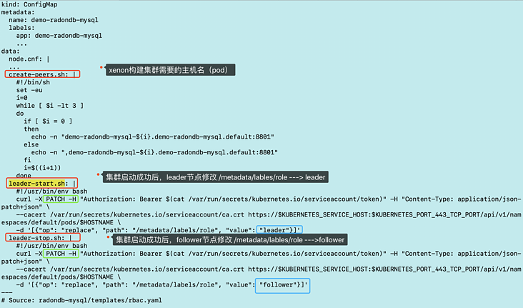Click the blue-boxed "leader" value
Image resolution: width=523 pixels, height=308 pixels.
(279, 229)
